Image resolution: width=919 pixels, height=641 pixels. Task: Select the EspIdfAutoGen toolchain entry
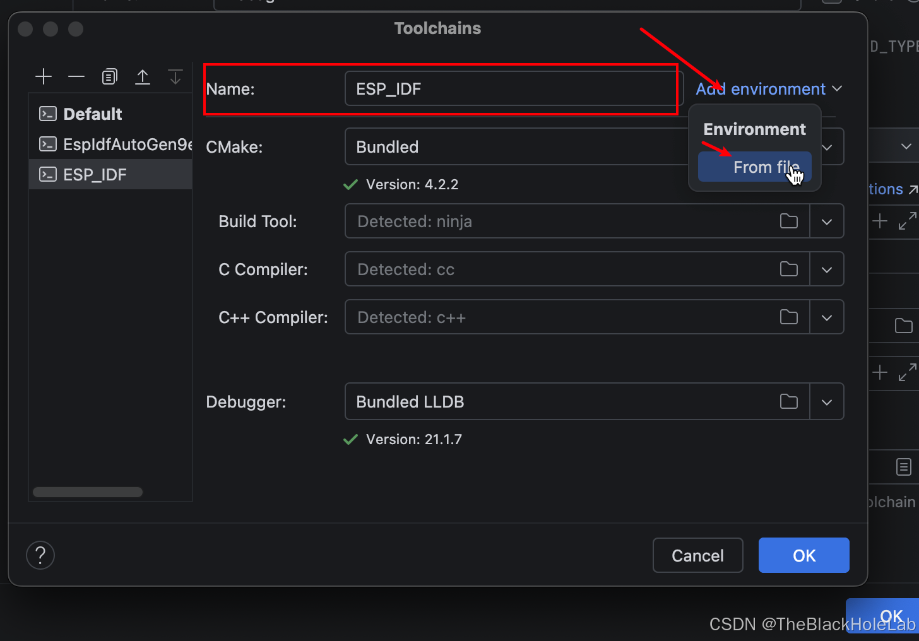[x=110, y=144]
